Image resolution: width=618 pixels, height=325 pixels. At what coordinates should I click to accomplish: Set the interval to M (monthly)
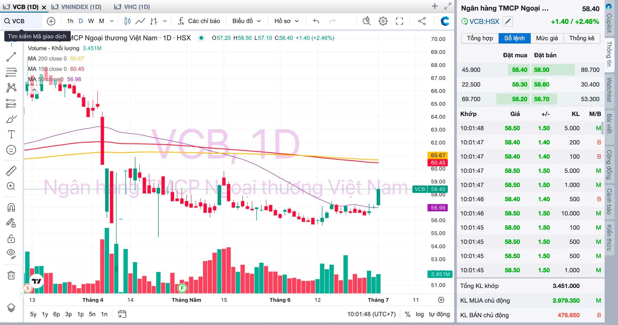tap(102, 21)
